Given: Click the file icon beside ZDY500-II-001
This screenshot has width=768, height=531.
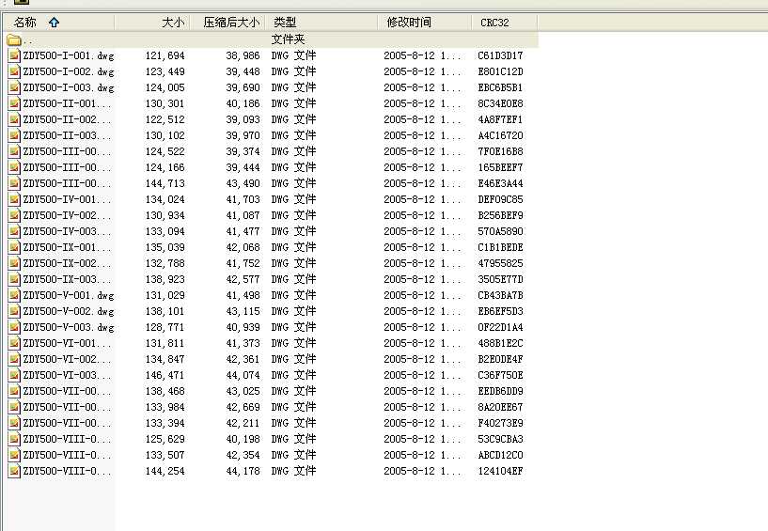Looking at the screenshot, I should click(x=14, y=103).
